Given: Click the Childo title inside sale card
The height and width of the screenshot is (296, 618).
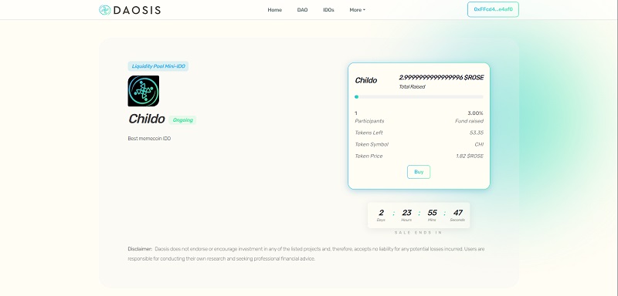Looking at the screenshot, I should (365, 80).
